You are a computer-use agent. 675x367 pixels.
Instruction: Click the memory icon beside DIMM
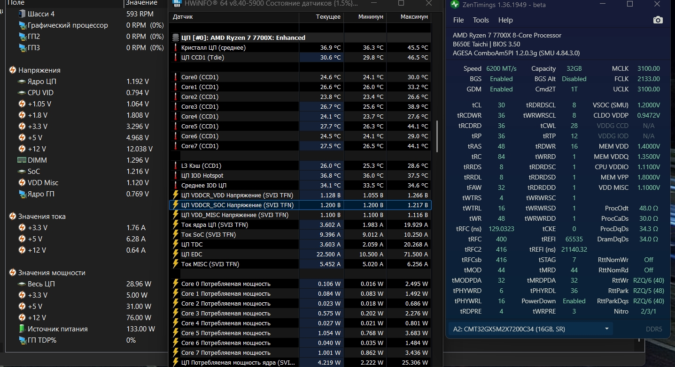point(22,160)
